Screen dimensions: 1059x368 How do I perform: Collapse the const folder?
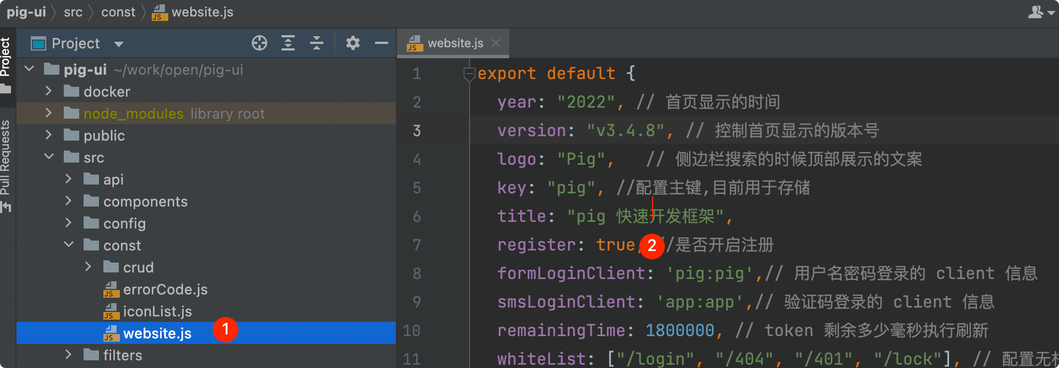(x=69, y=245)
